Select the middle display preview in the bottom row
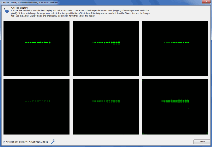This screenshot has height=147, width=212. pos(106,107)
